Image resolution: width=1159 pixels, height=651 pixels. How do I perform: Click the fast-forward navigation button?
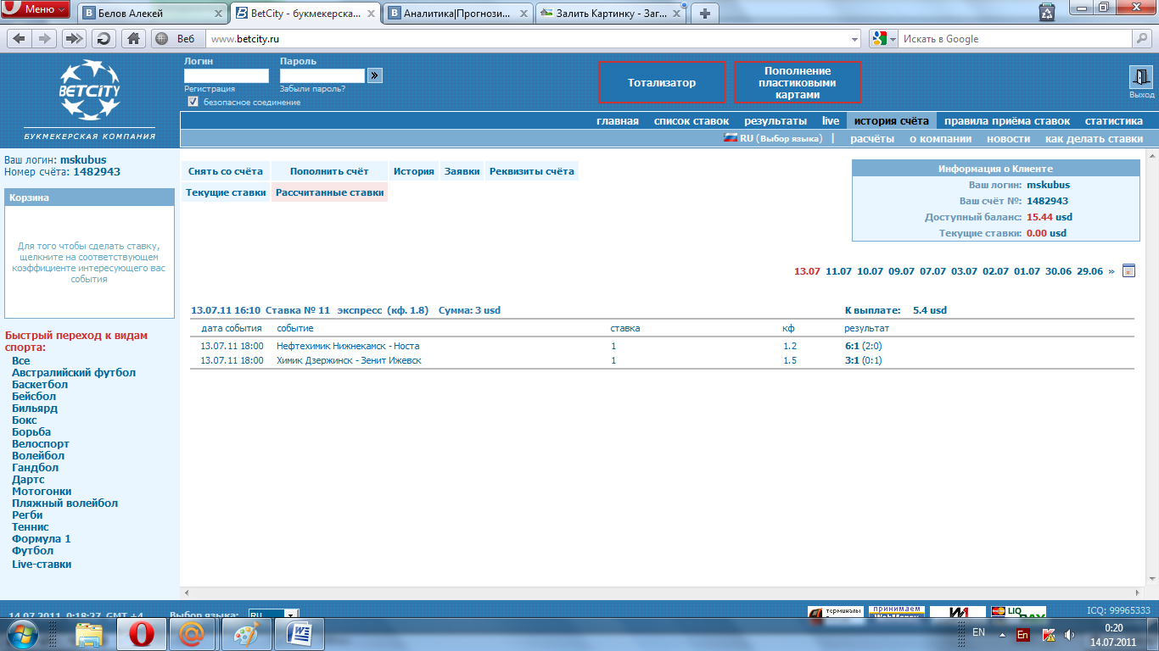(x=75, y=38)
